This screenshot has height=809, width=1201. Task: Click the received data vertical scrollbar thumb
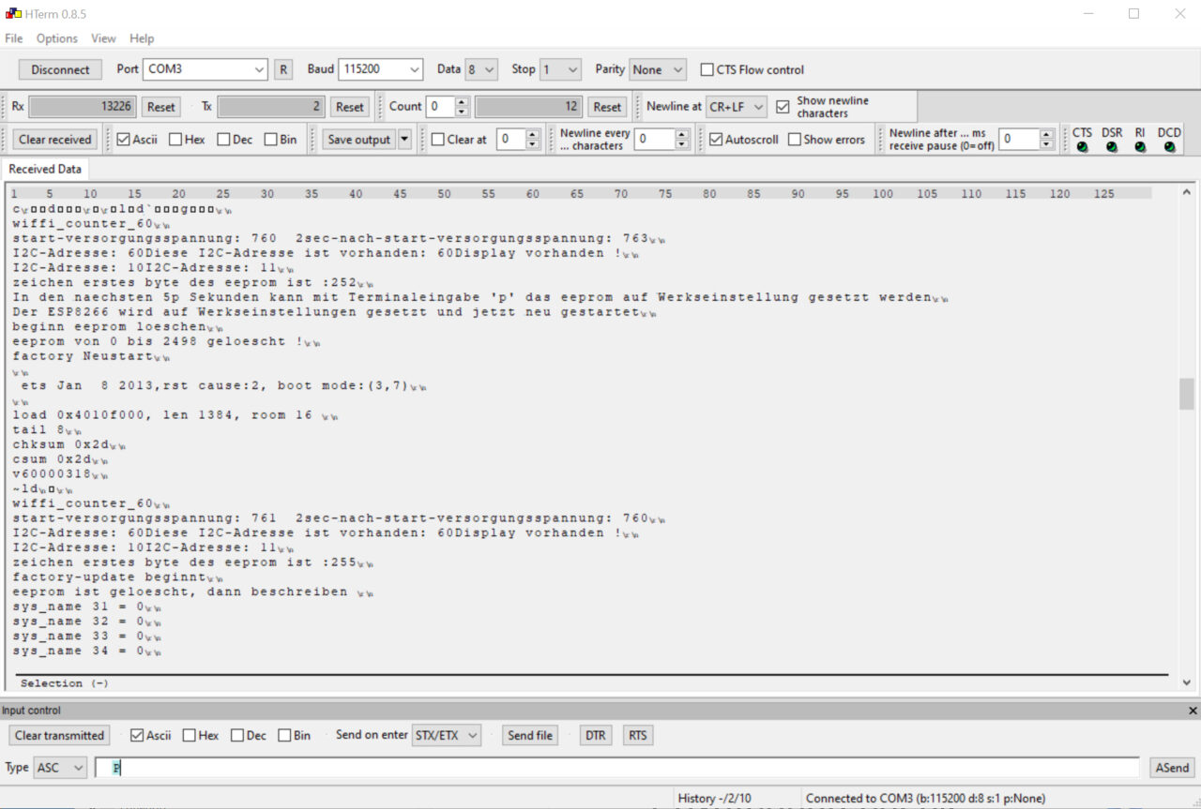click(1187, 394)
